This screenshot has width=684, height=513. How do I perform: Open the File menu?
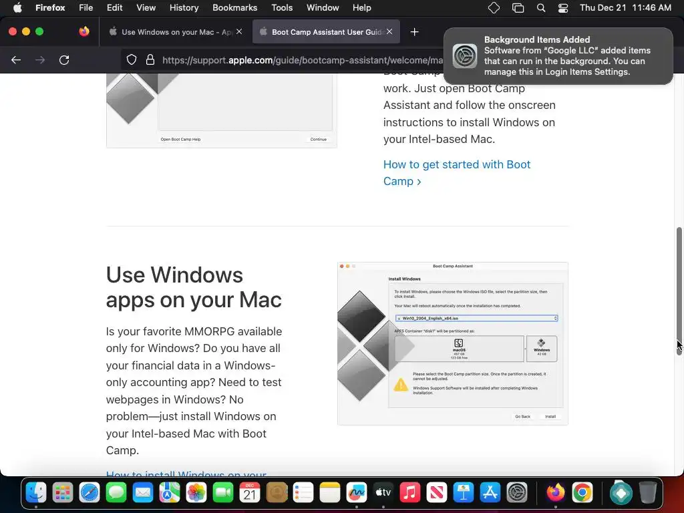[86, 7]
